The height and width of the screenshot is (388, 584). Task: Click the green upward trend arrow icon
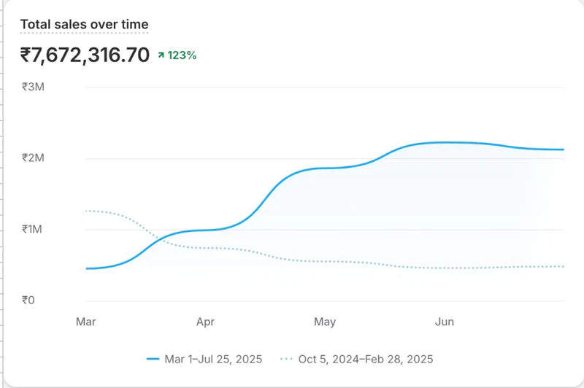(161, 55)
